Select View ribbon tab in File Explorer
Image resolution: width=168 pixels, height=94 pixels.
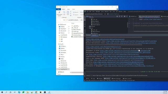[x=73, y=9]
